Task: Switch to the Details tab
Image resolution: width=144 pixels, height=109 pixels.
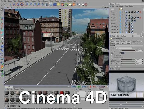Action: (128, 41)
